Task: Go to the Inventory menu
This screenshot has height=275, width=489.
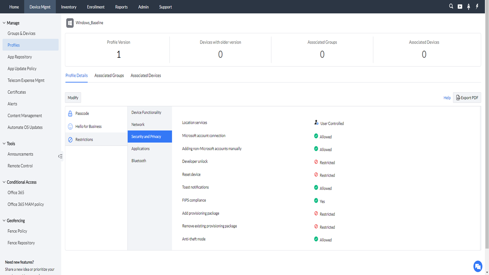Action: click(x=69, y=7)
